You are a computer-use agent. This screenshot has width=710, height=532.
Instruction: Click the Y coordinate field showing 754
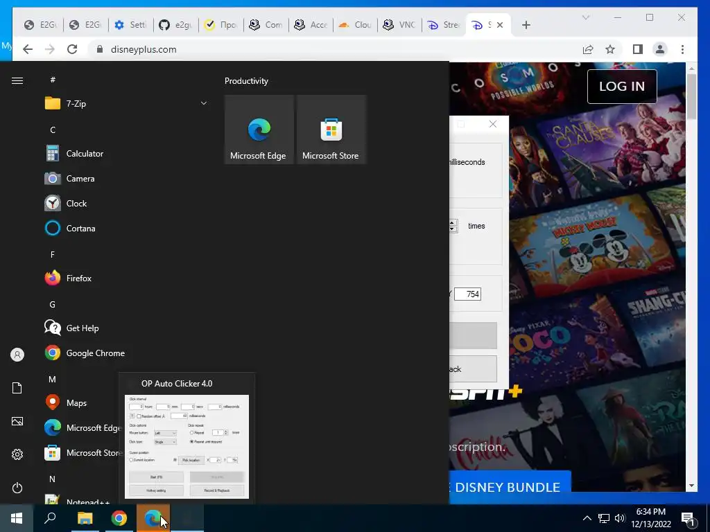(467, 294)
